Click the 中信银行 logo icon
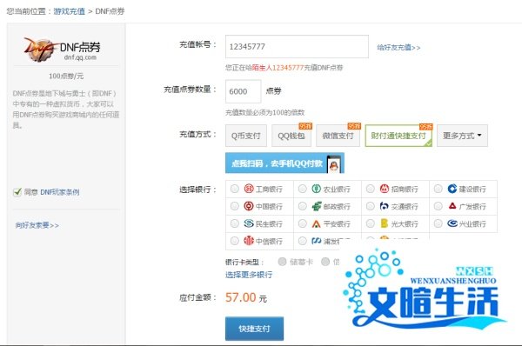 [249, 241]
